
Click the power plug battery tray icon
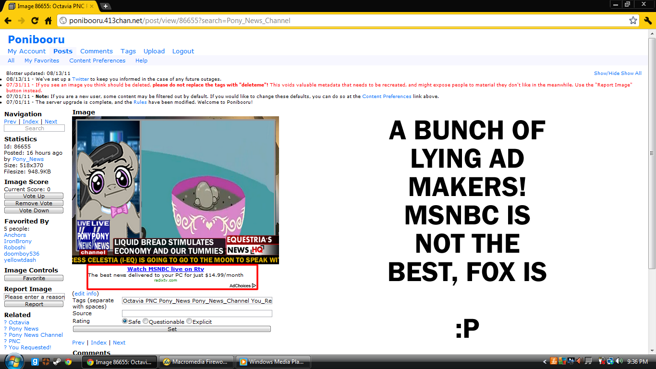click(602, 361)
